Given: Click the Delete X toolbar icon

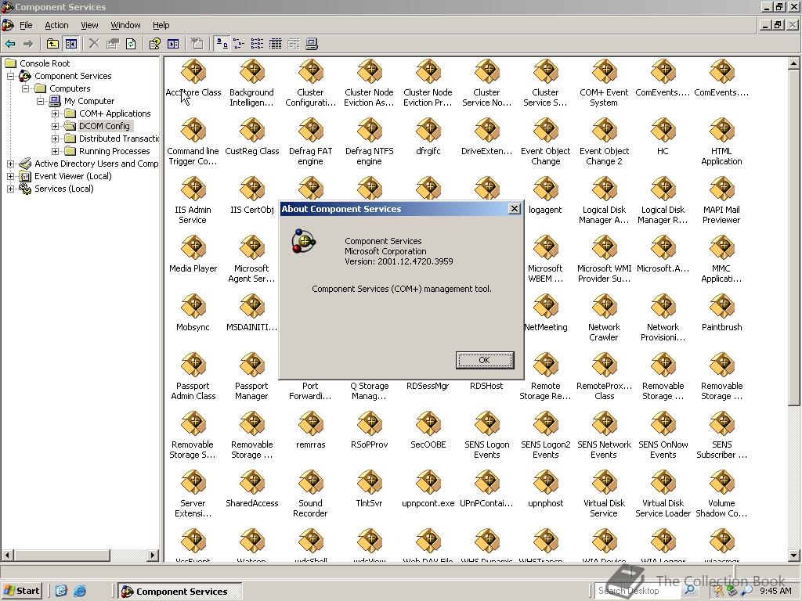Looking at the screenshot, I should click(x=94, y=44).
